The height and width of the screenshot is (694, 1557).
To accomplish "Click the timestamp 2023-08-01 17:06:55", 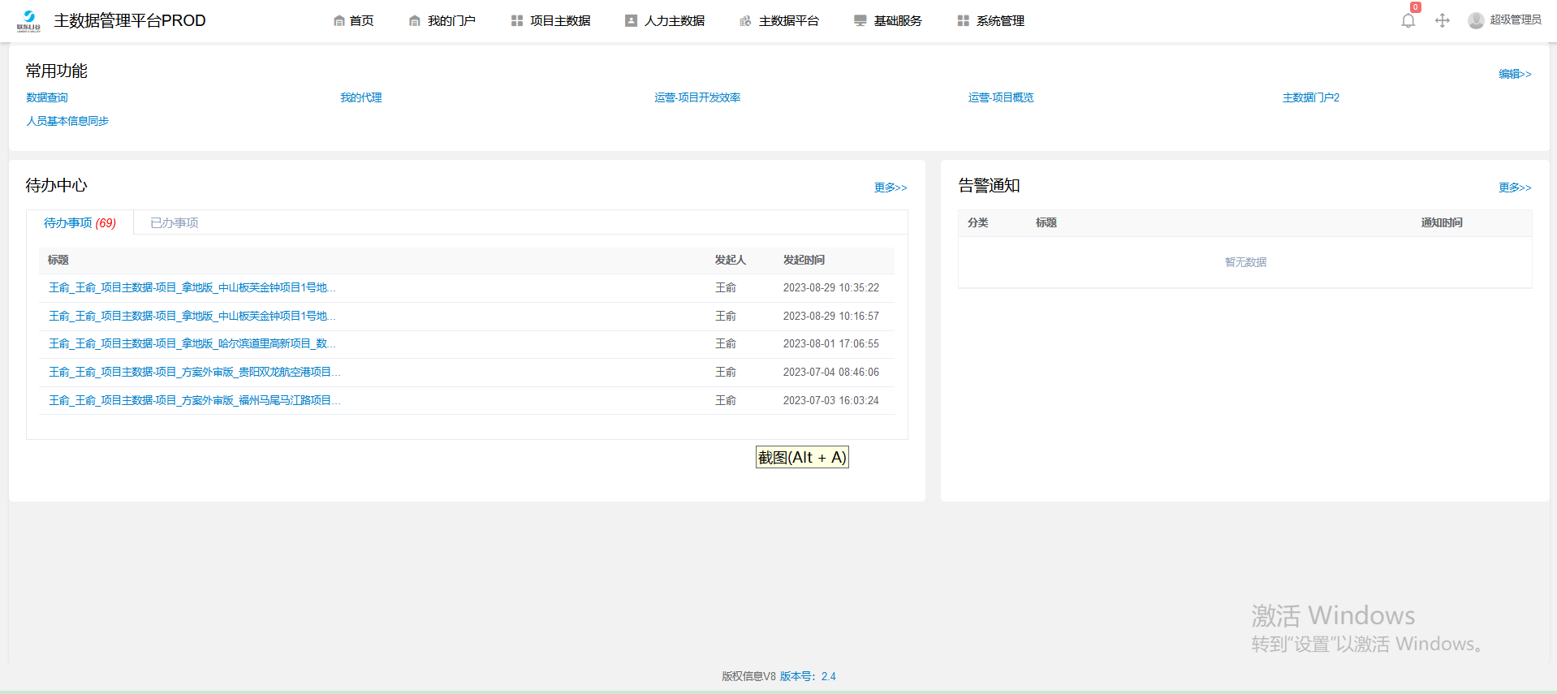I will pyautogui.click(x=831, y=344).
